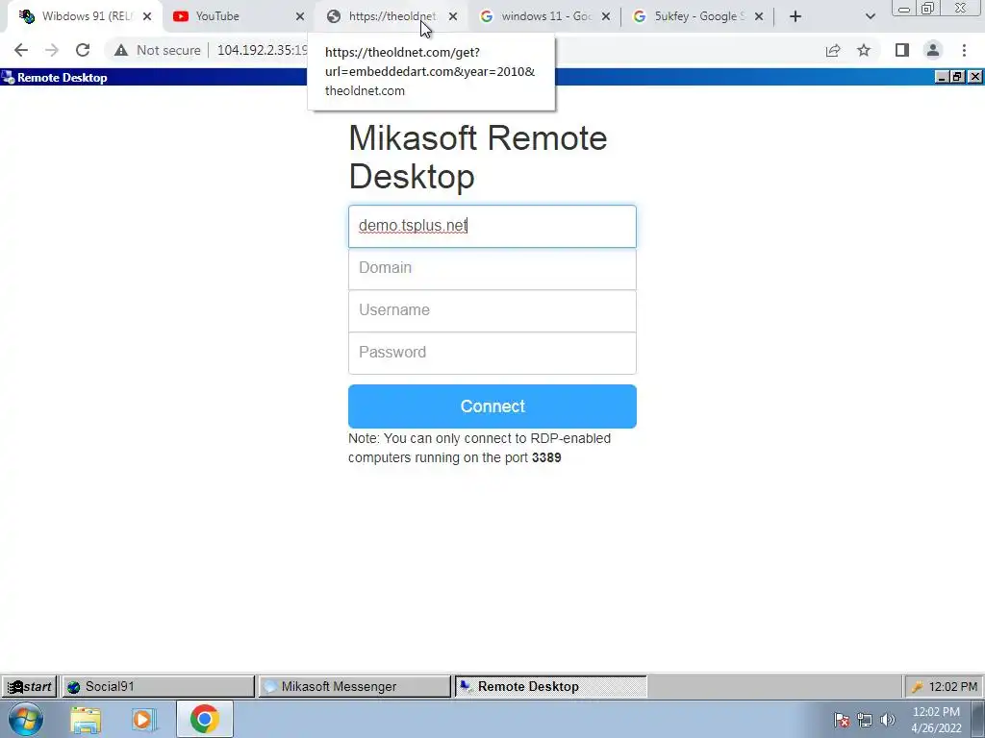Open the volume speaker tray icon
This screenshot has width=985, height=738.
tap(887, 720)
